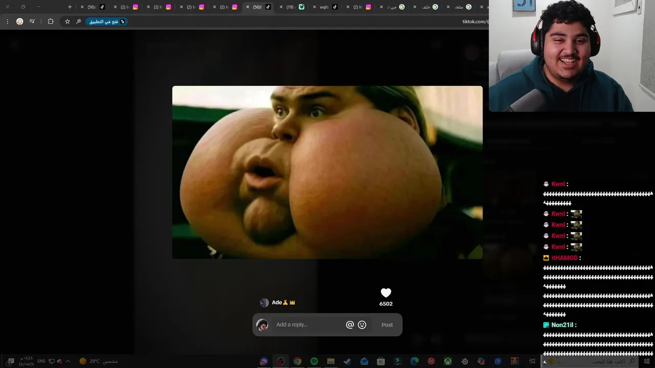This screenshot has height=368, width=655.
Task: Click the zoom magnifier icon in address bar
Action: 78,21
